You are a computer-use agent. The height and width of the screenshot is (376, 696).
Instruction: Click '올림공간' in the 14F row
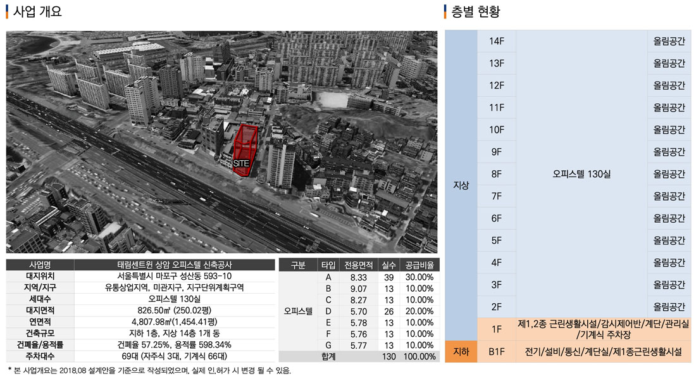[x=669, y=41]
